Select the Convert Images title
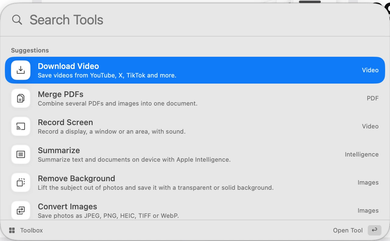 tap(67, 207)
